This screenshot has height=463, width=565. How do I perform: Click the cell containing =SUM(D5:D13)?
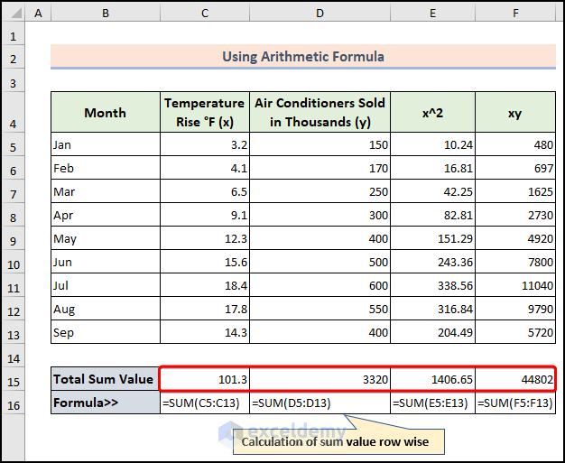pyautogui.click(x=320, y=403)
